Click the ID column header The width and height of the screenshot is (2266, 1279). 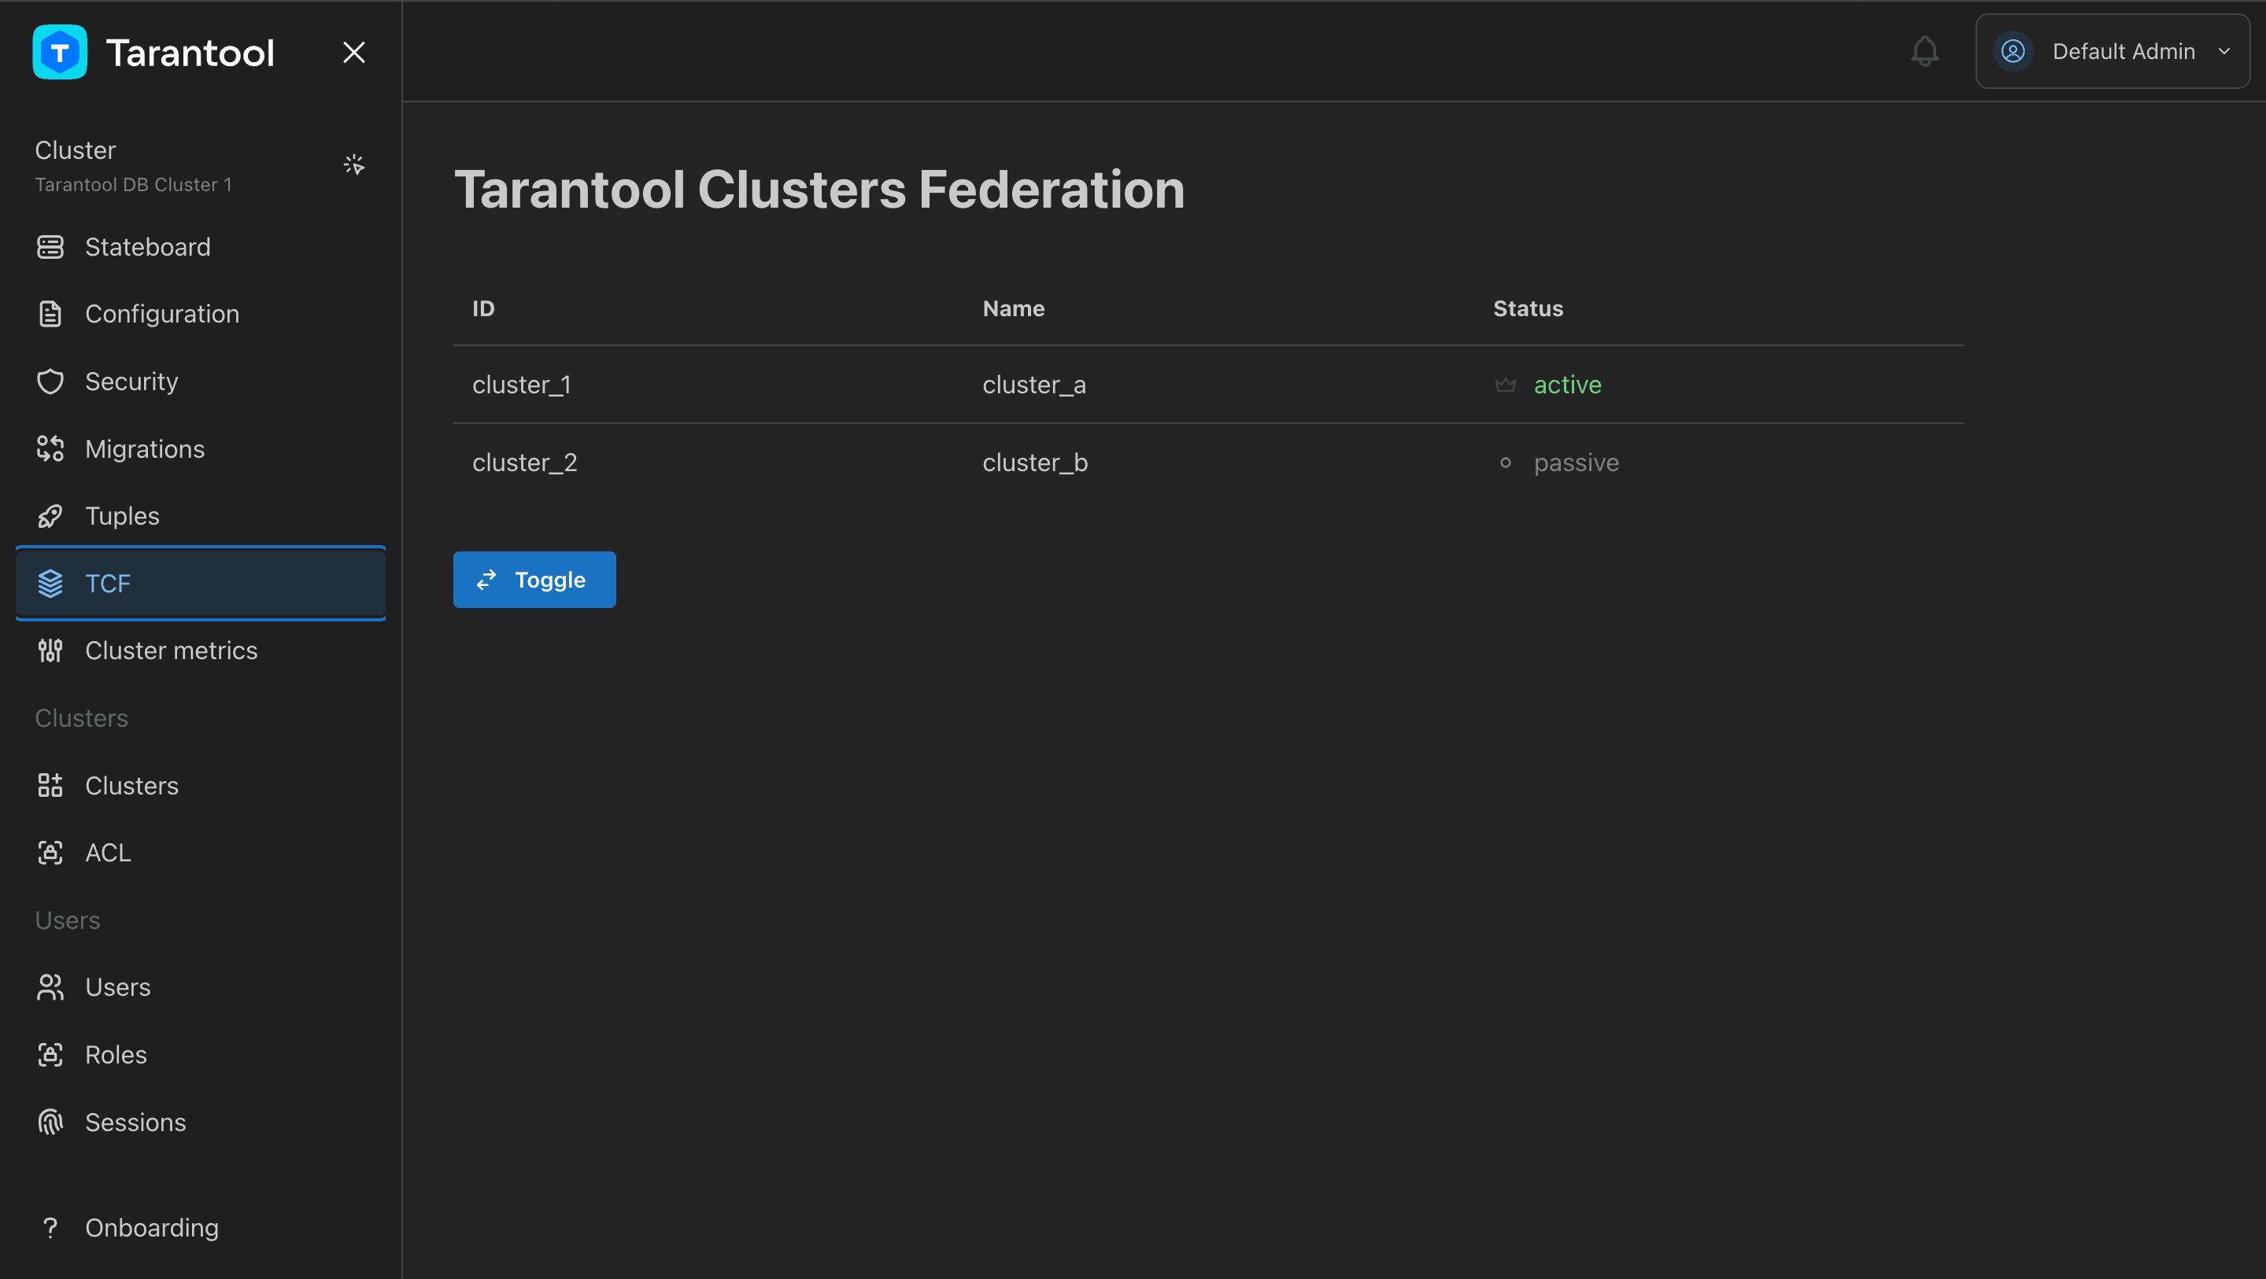(484, 308)
